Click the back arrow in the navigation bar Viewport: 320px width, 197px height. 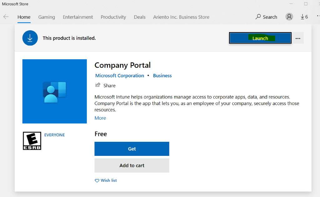click(x=6, y=17)
